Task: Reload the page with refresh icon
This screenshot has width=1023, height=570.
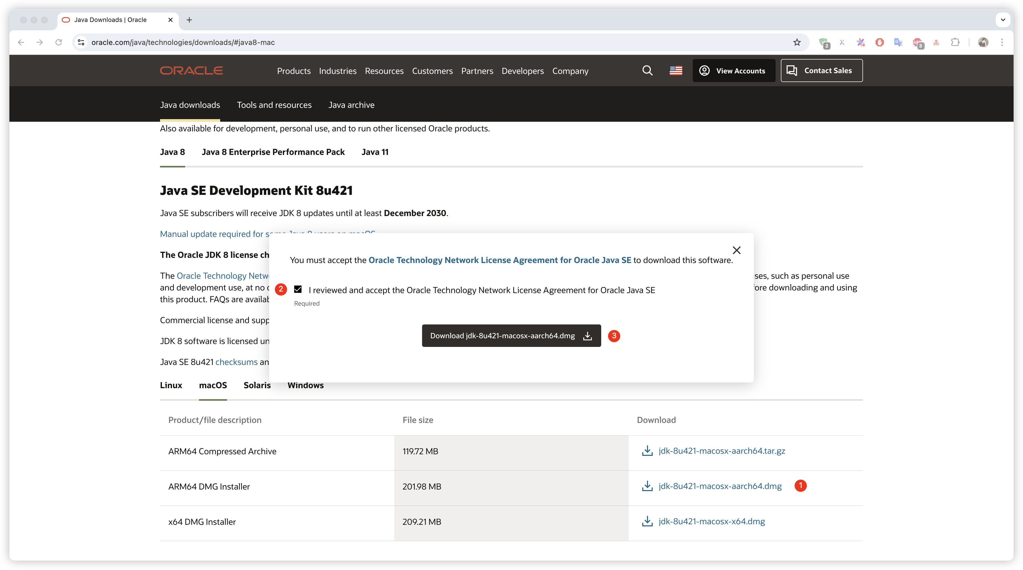Action: coord(59,42)
